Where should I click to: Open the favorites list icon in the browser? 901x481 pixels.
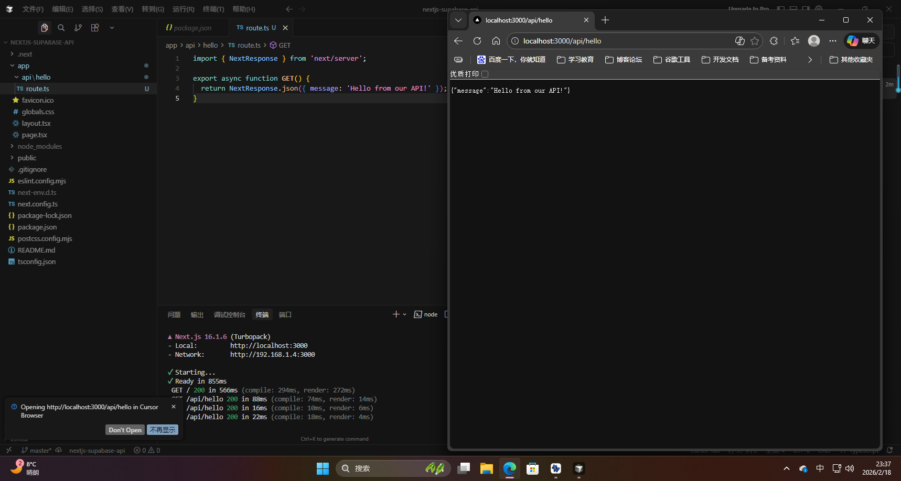click(x=795, y=41)
